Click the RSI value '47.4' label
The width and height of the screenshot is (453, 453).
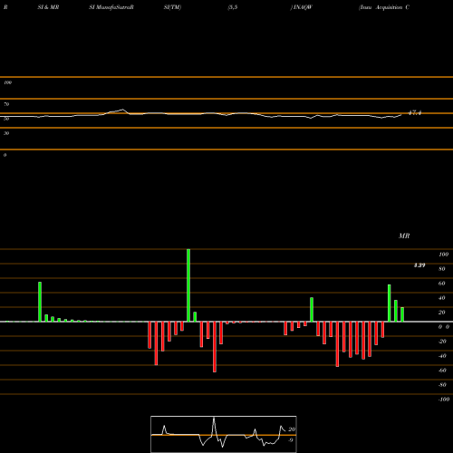click(x=415, y=113)
